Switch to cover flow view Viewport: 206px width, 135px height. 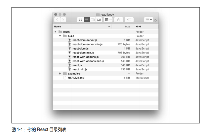(99, 20)
